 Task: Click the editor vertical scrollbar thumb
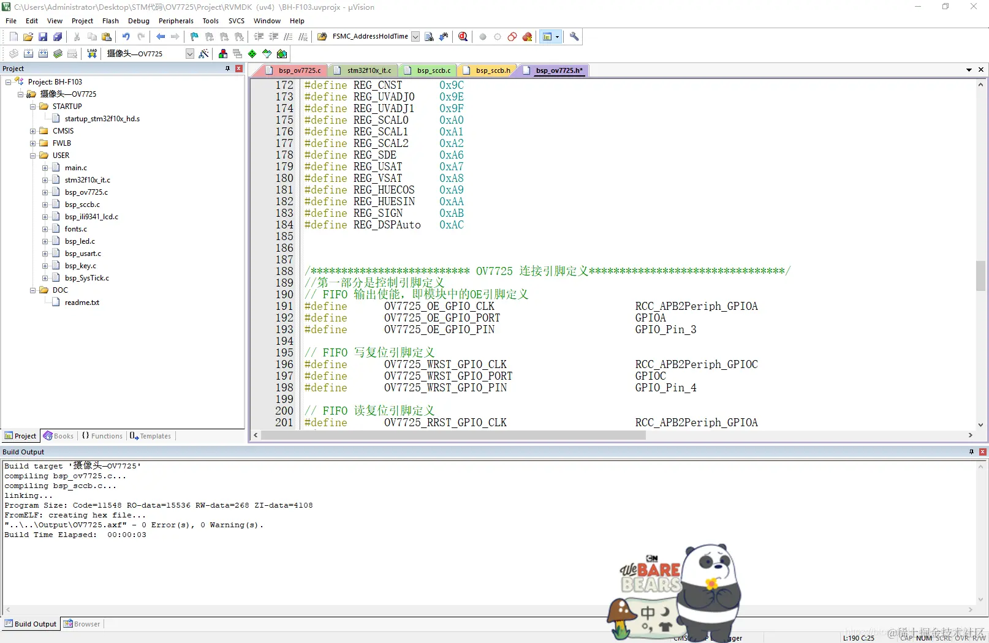click(x=980, y=276)
